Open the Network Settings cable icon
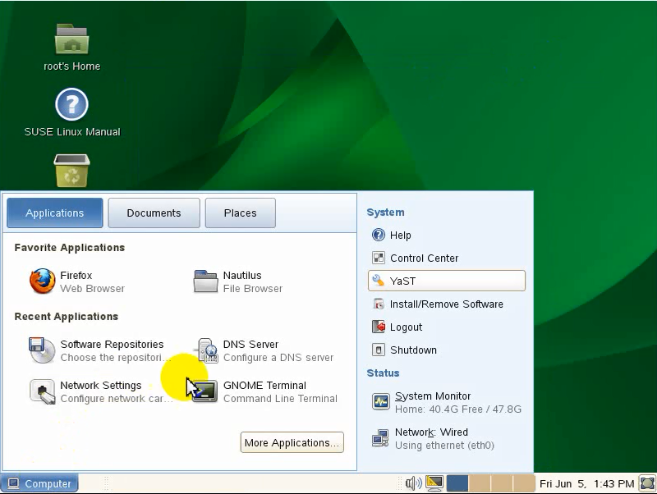Screen dimensions: 657x494 point(42,391)
